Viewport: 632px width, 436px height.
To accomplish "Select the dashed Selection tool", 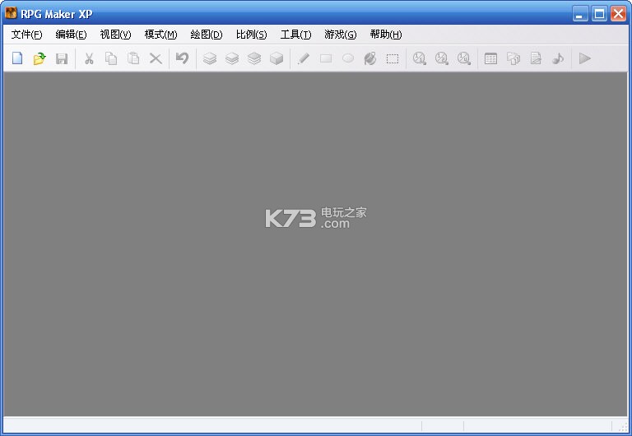I will [x=393, y=59].
